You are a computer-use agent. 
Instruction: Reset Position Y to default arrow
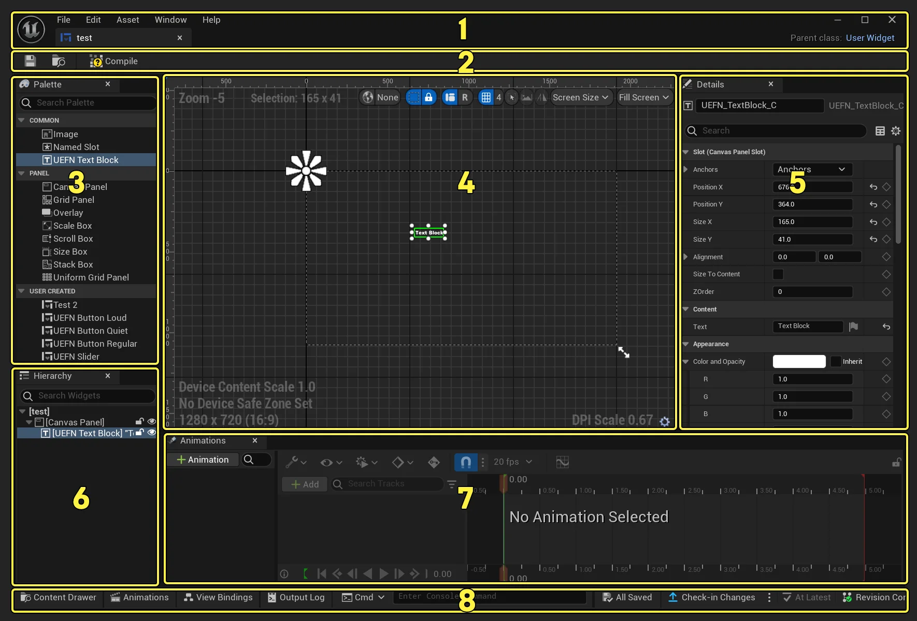873,204
